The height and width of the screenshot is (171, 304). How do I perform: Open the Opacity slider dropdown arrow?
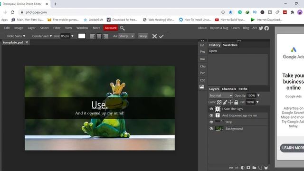pos(258,95)
